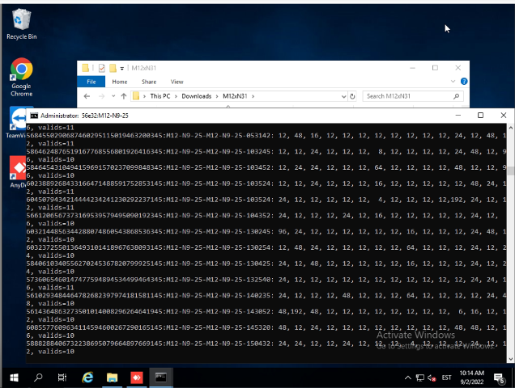Click 'M12xN31' in address breadcrumb
The width and height of the screenshot is (515, 388).
[235, 96]
